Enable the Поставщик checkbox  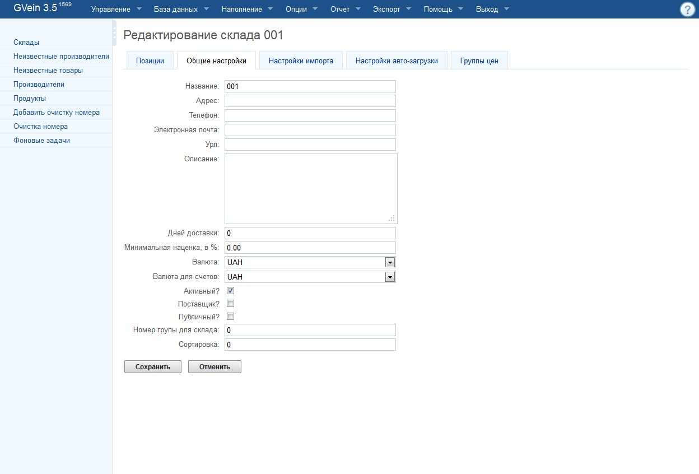point(230,304)
